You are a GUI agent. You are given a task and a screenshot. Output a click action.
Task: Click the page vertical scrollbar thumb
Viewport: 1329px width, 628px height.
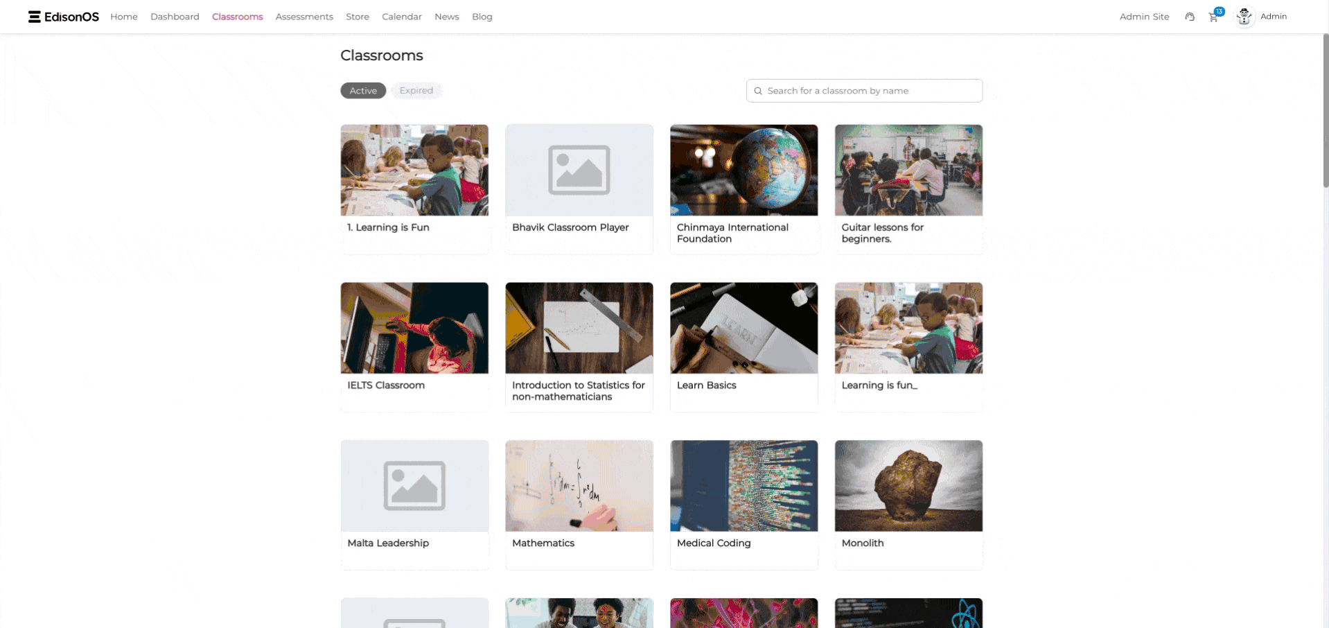[x=1326, y=111]
